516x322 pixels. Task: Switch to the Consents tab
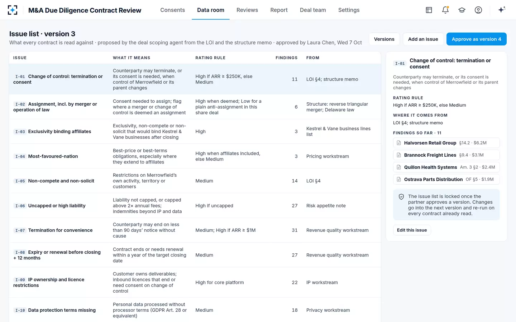click(173, 10)
